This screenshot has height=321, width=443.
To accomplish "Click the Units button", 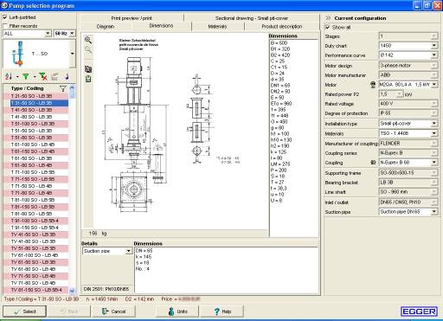I will point(177,311).
